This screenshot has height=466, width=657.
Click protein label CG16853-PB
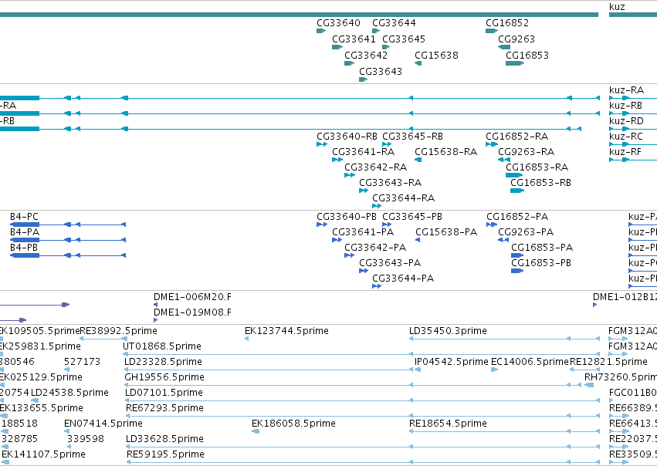[541, 263]
